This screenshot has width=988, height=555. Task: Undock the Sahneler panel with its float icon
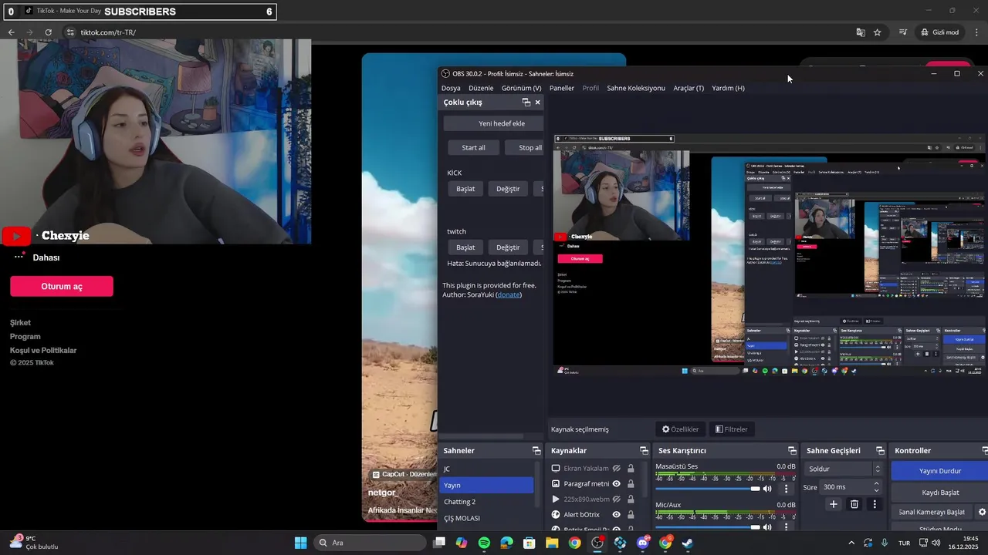[x=536, y=450]
